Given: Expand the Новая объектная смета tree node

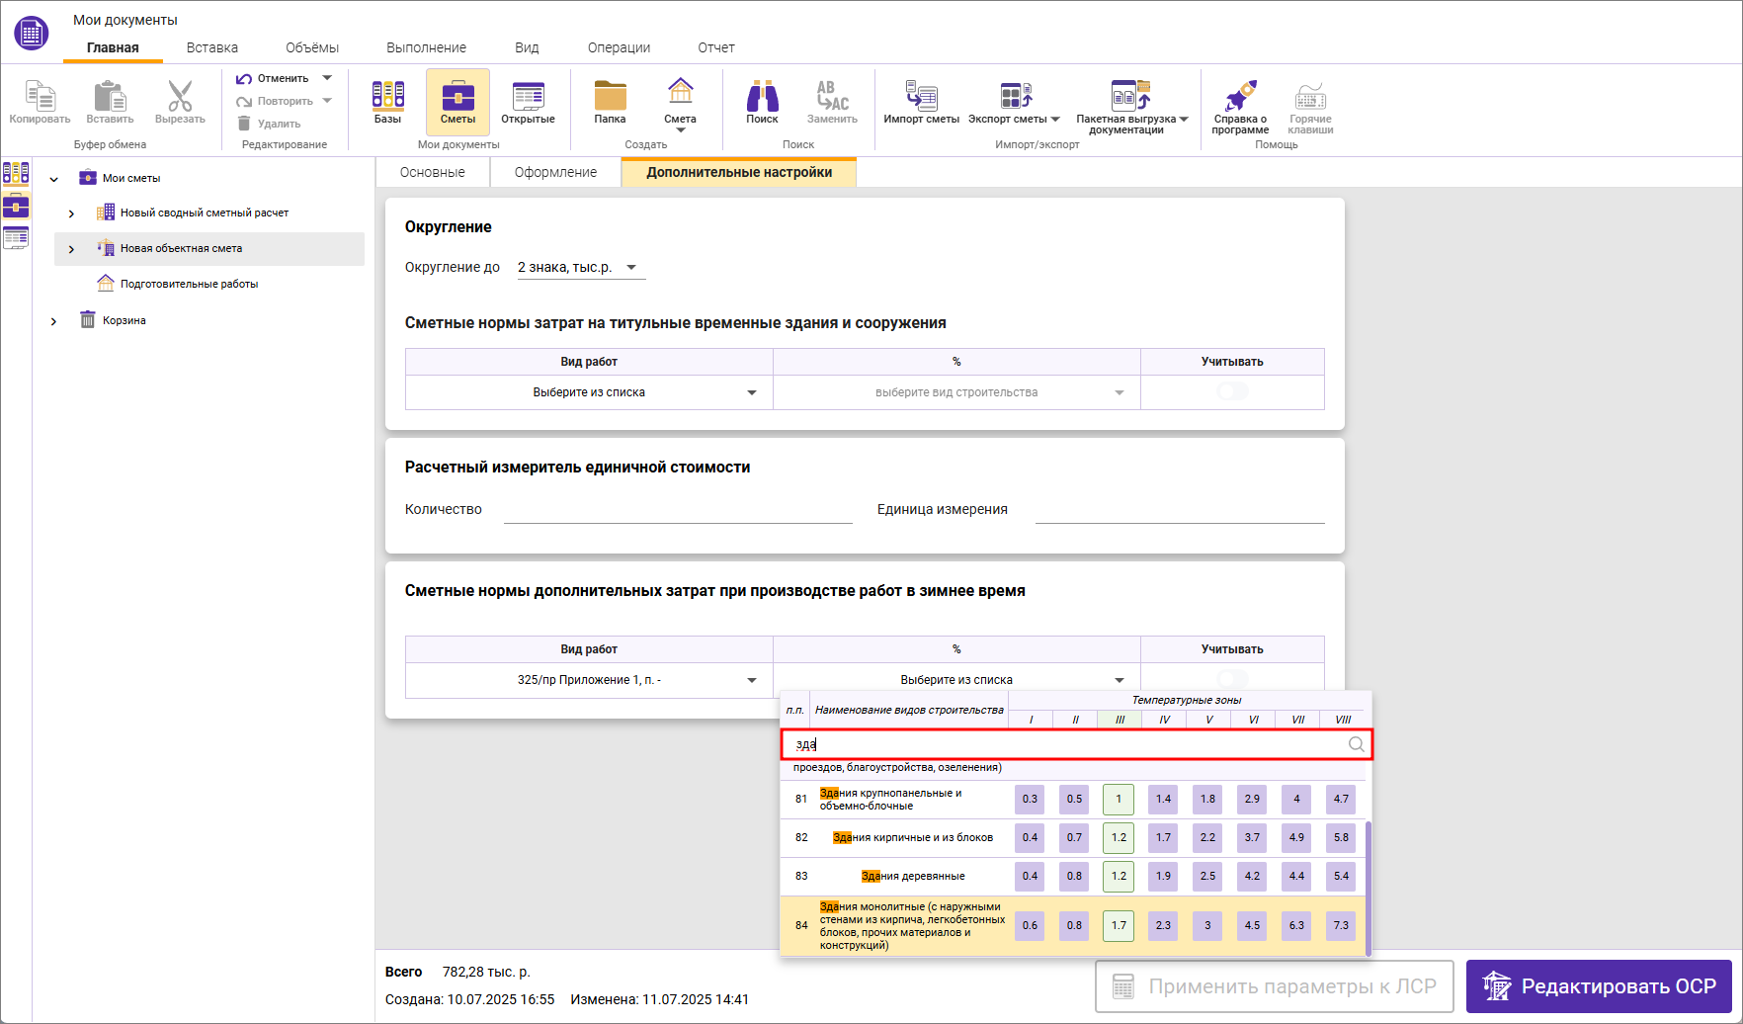Looking at the screenshot, I should pos(71,249).
